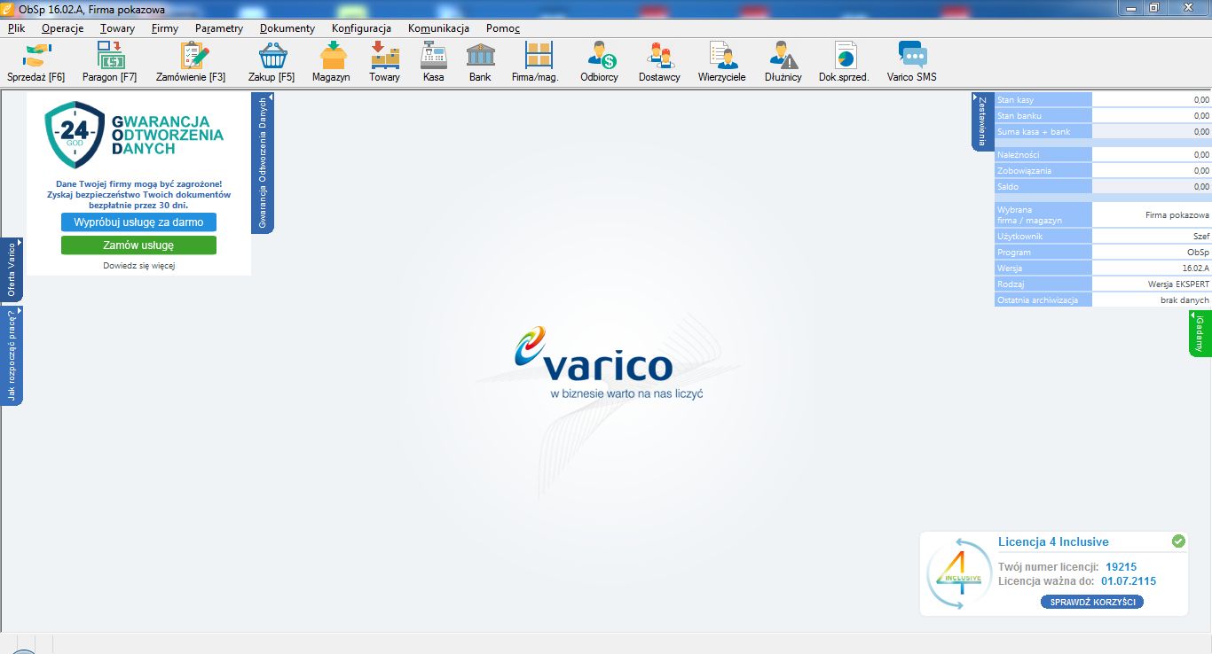Click the Wersja 16.02.A value

tap(1152, 269)
